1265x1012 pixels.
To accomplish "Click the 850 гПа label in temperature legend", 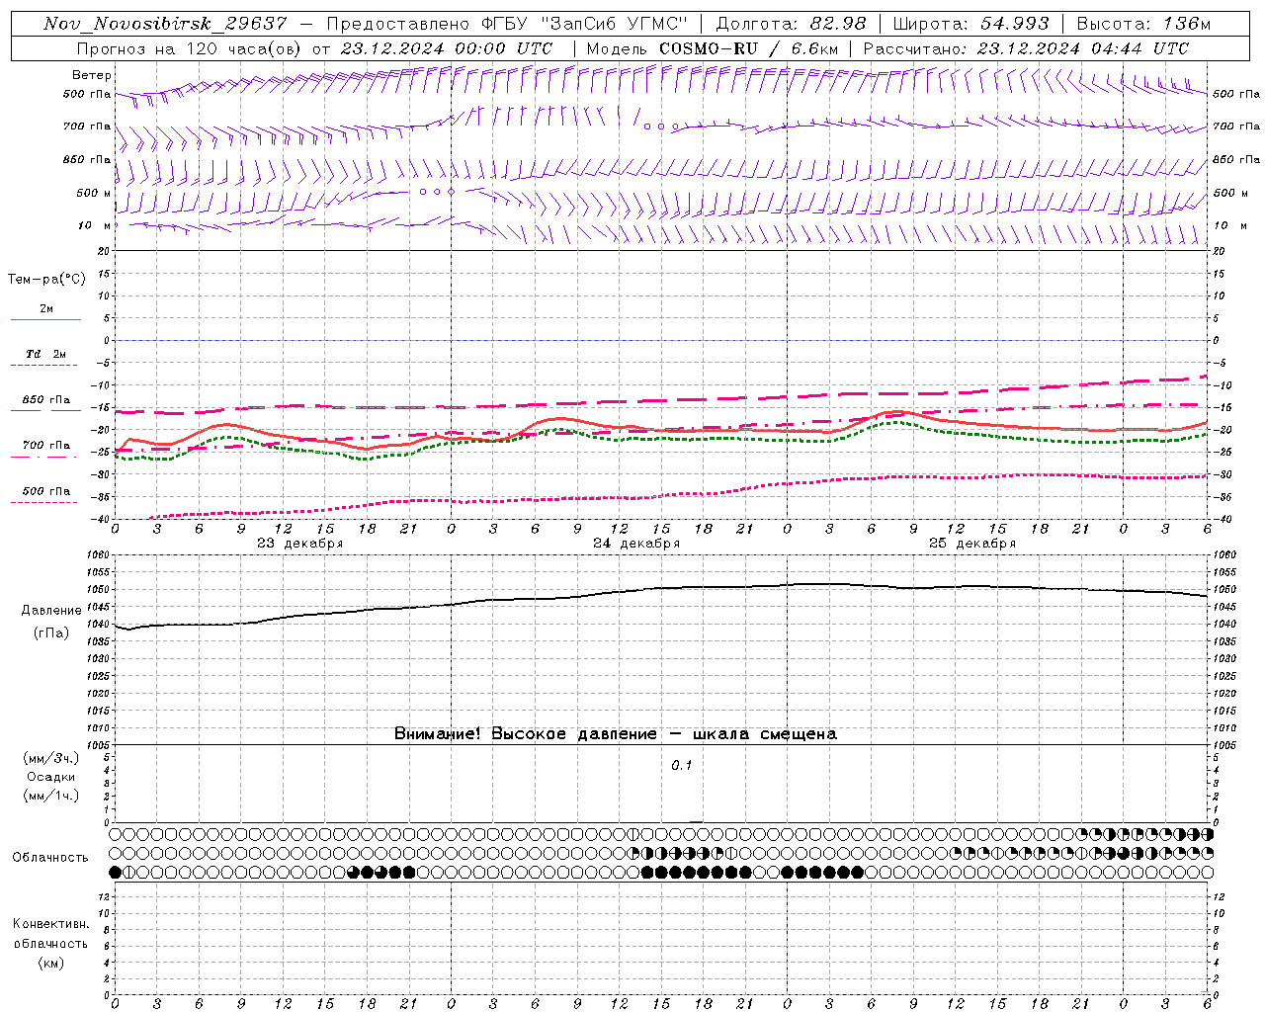I will click(45, 400).
